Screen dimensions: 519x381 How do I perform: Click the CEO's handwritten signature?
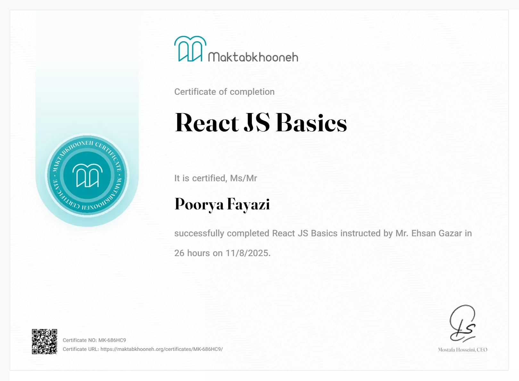(462, 323)
